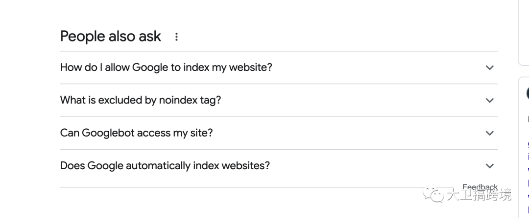Expand "What is excluded by noindex tag?"
This screenshot has width=529, height=218.
141,100
